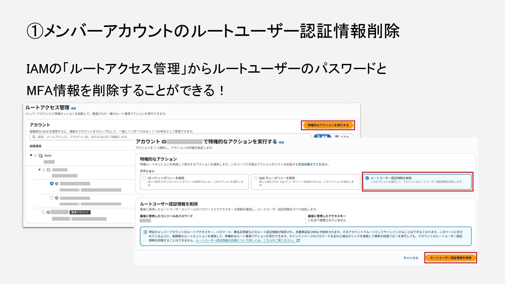This screenshot has width=505, height=284.
Task: Switch to リスト view tab
Action: [342, 136]
